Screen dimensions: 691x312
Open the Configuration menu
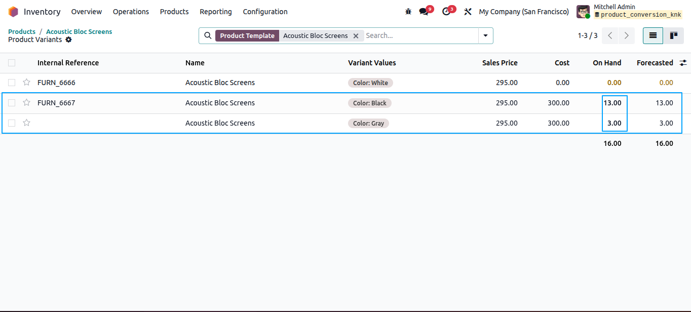265,12
